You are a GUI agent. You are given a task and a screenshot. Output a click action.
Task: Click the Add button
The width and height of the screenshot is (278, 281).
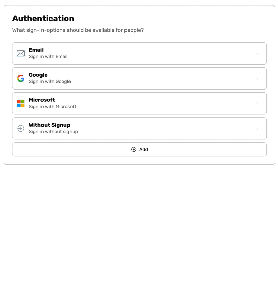(x=139, y=149)
